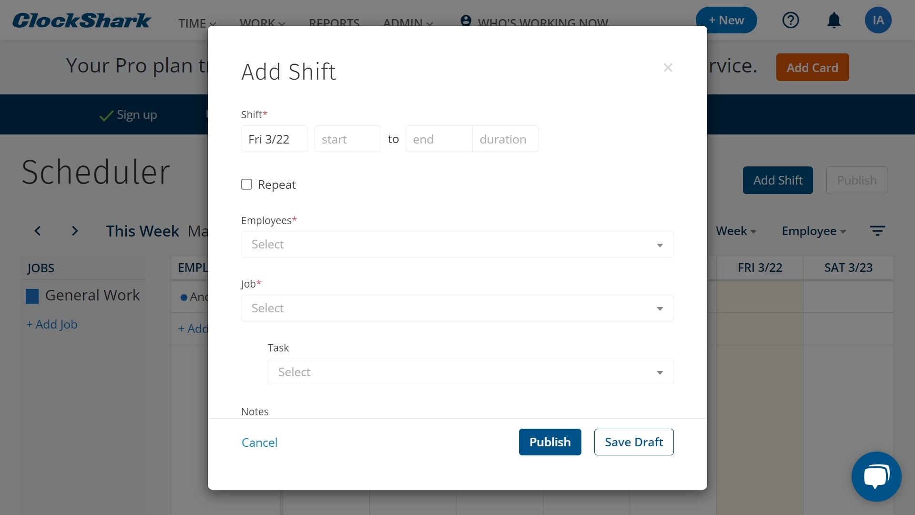The width and height of the screenshot is (915, 515).
Task: Go to previous week with left arrow
Action: tap(38, 231)
